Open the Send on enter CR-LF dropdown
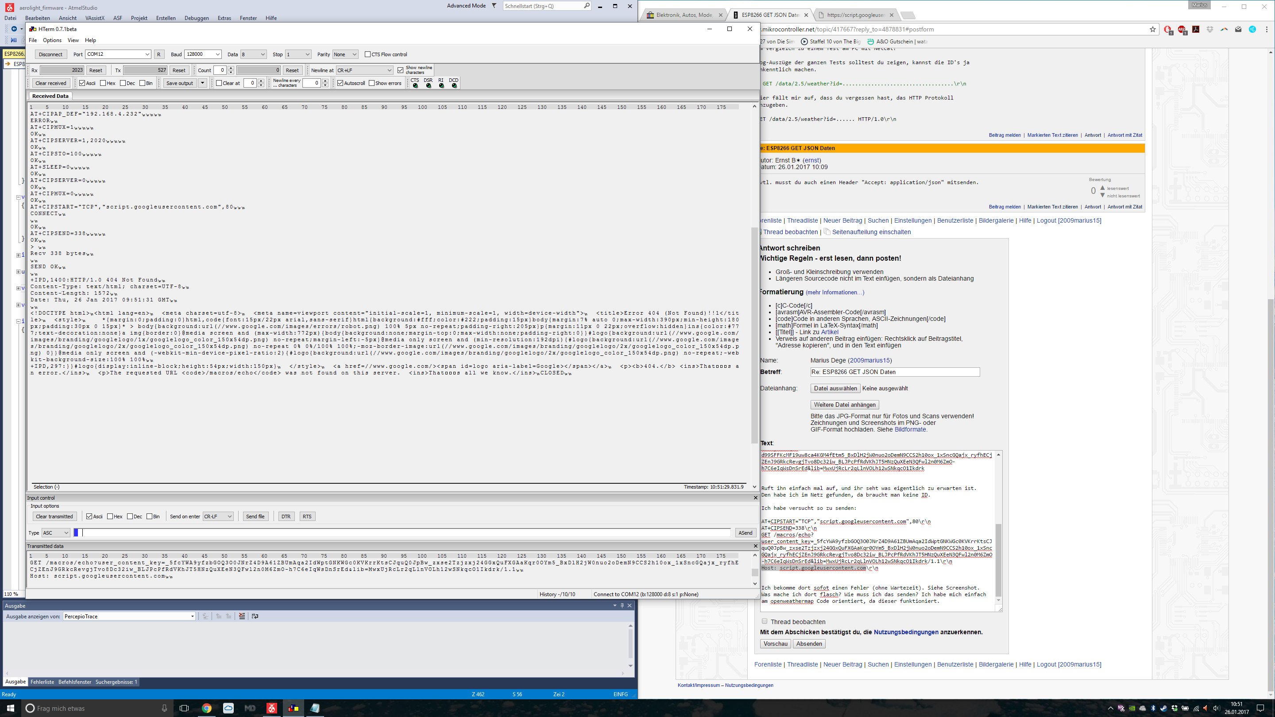Screen dimensions: 1275x717 pyautogui.click(x=218, y=516)
